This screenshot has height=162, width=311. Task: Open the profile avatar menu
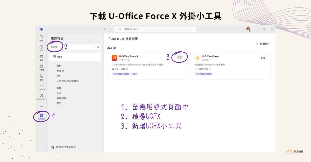(x=248, y=29)
